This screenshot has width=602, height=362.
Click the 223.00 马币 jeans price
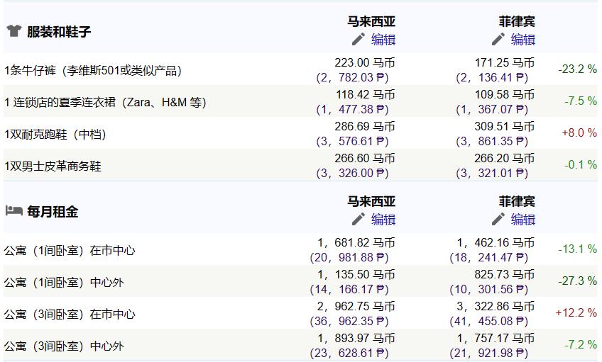coord(365,62)
